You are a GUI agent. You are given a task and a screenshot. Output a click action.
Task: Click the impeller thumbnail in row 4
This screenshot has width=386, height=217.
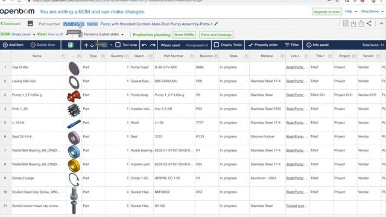(74, 110)
